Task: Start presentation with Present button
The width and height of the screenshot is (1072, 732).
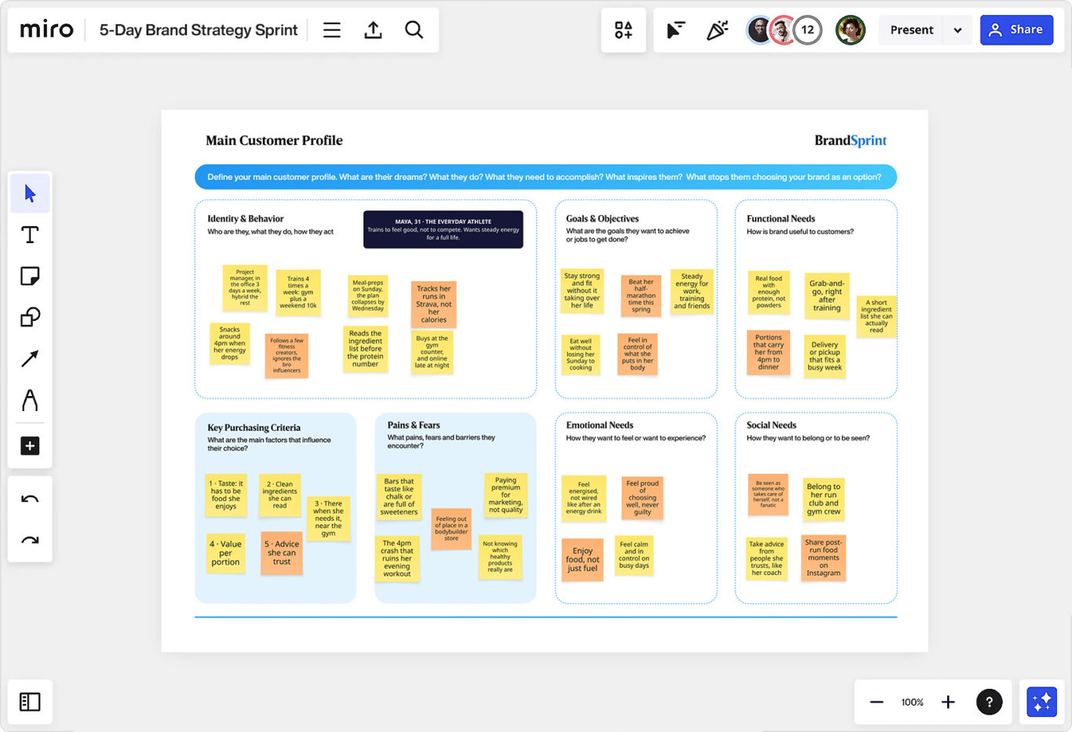Action: (912, 30)
